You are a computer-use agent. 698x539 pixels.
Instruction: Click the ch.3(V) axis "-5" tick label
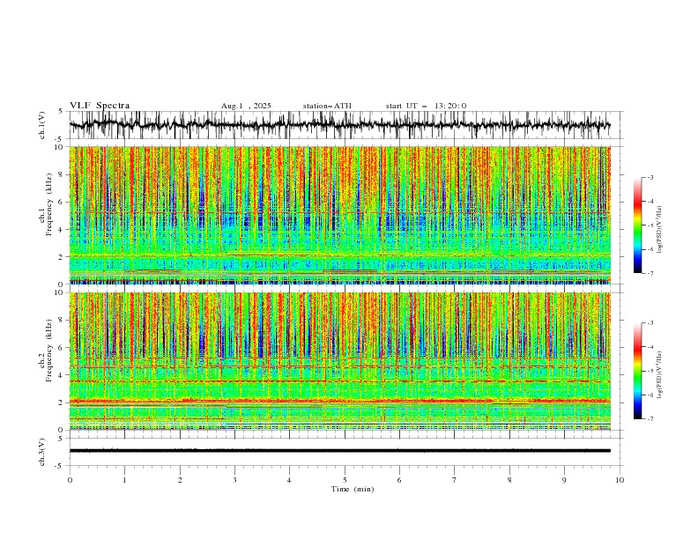tap(60, 466)
